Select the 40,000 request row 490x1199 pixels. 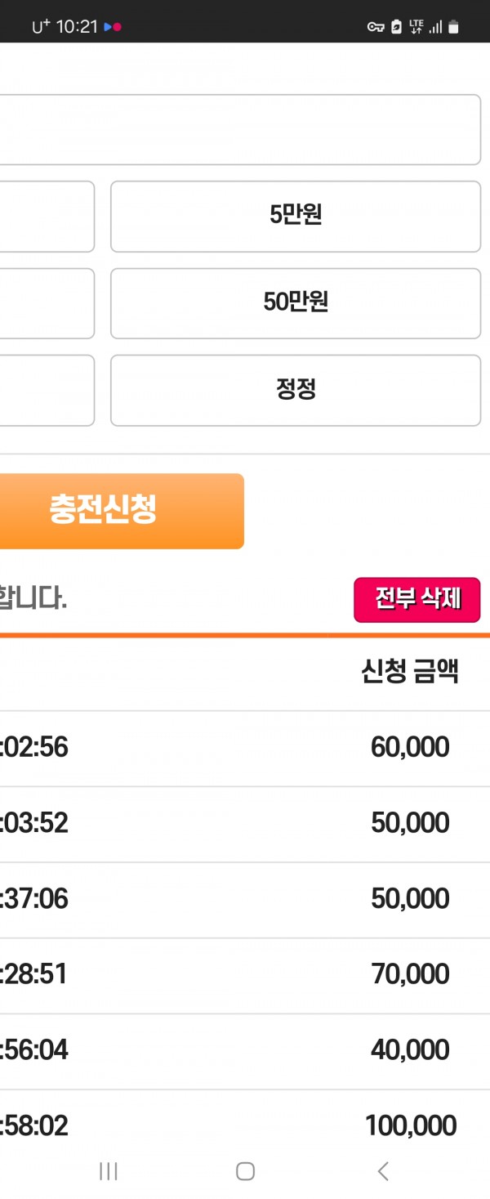pyautogui.click(x=245, y=1051)
